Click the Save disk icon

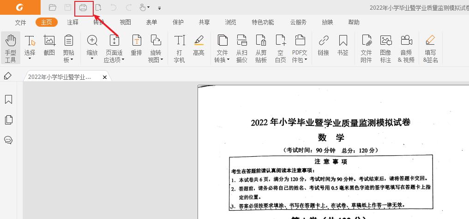pyautogui.click(x=68, y=7)
